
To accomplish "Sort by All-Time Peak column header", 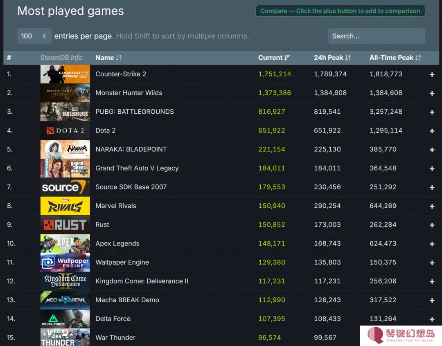I will [x=395, y=58].
